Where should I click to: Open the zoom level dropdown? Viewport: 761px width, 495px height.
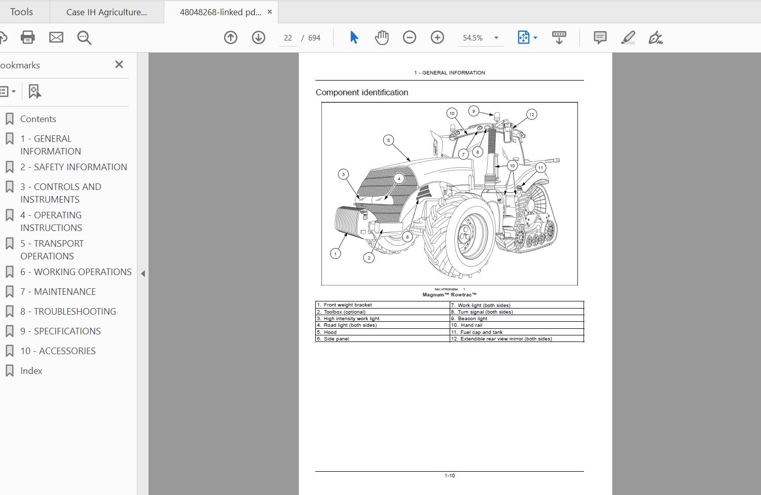tap(496, 38)
